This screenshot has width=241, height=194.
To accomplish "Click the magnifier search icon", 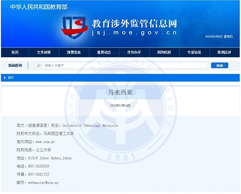I will (x=39, y=66).
